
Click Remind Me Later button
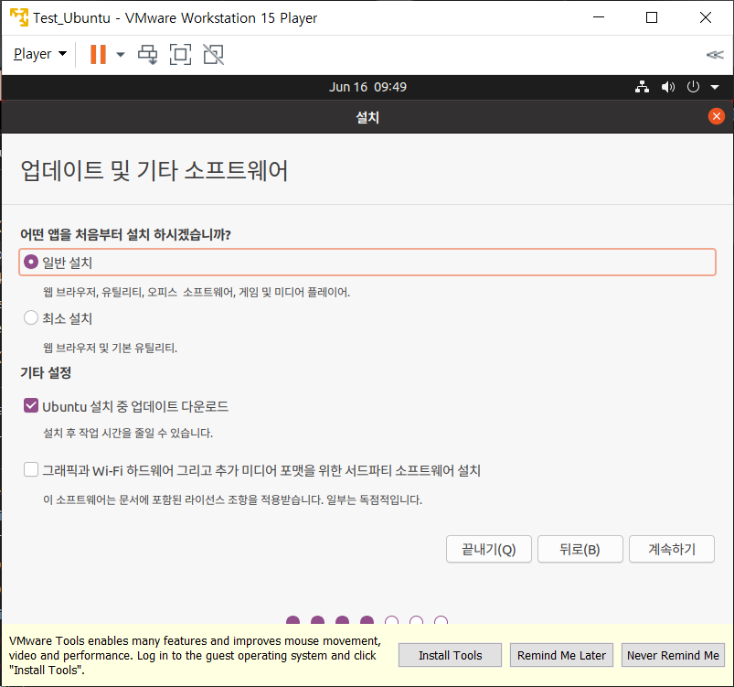561,655
